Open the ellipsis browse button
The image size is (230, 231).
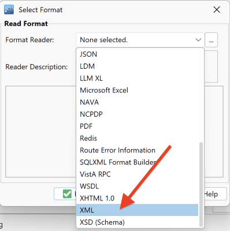tap(211, 40)
